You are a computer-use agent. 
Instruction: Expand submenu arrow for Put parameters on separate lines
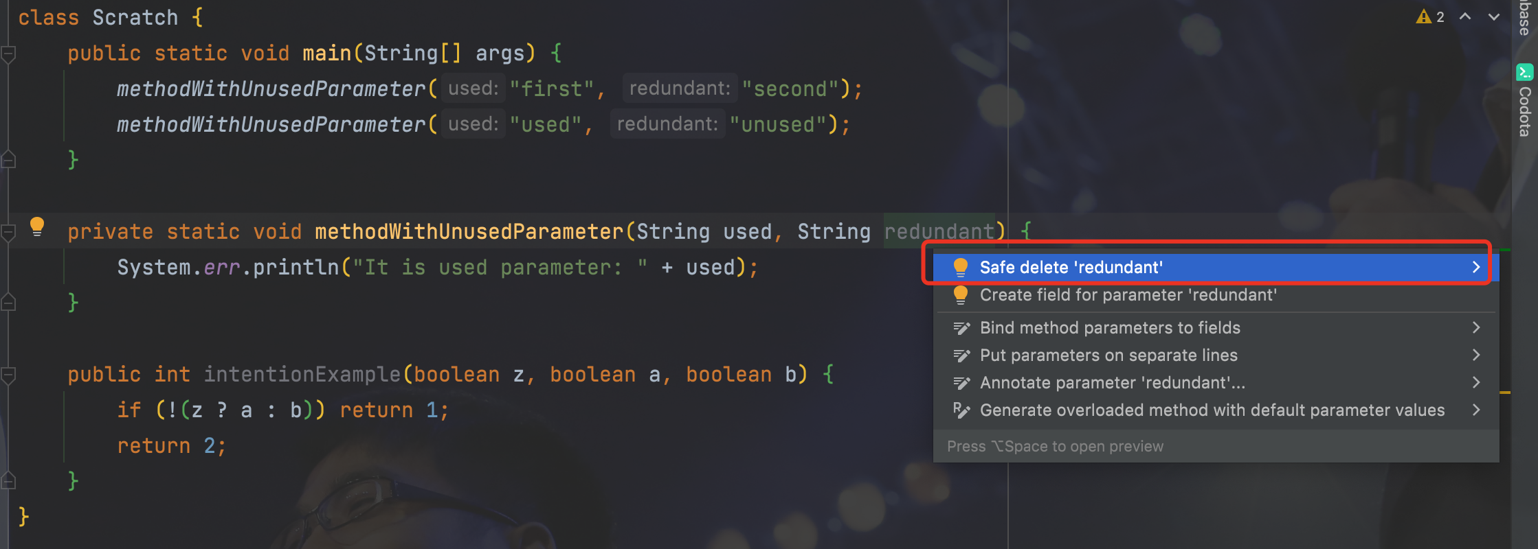pos(1476,355)
